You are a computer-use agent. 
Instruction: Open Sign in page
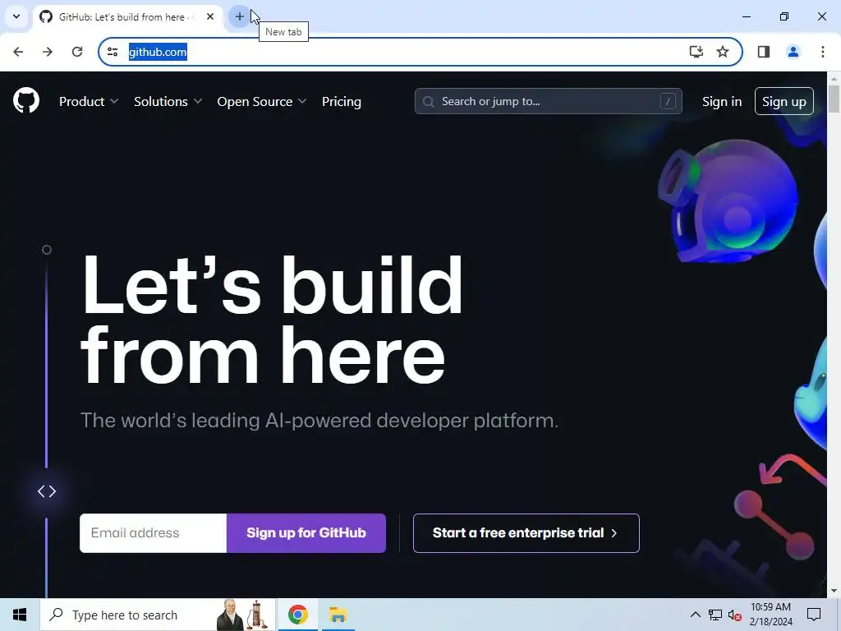click(722, 101)
